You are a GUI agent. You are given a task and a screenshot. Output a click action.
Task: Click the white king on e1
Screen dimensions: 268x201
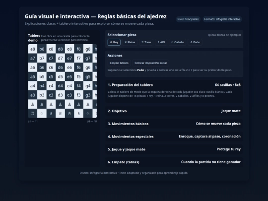click(69, 114)
